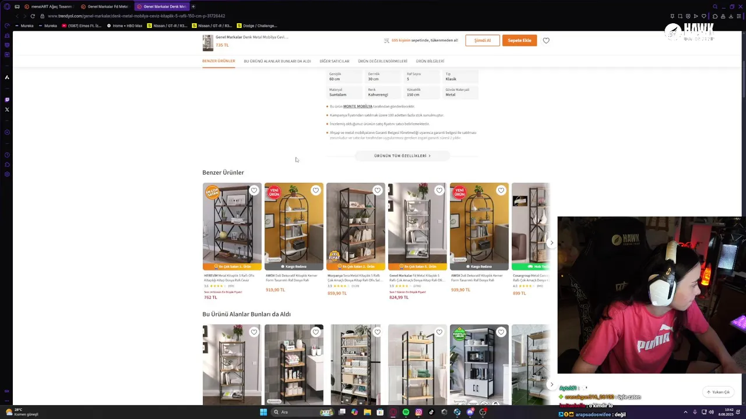Go forward in browser history
746x419 pixels.
tap(24, 16)
